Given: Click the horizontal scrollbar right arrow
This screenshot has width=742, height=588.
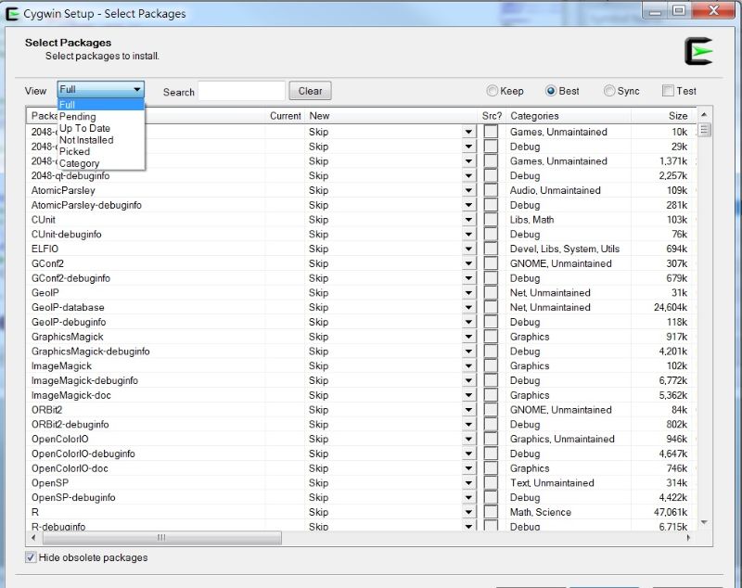Looking at the screenshot, I should (688, 537).
